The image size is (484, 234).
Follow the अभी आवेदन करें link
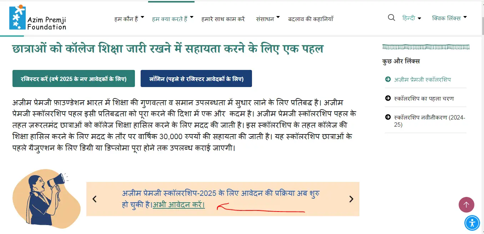click(x=179, y=205)
